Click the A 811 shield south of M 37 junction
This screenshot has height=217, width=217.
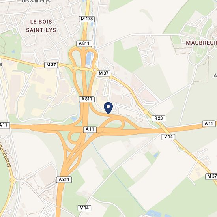tap(87, 99)
